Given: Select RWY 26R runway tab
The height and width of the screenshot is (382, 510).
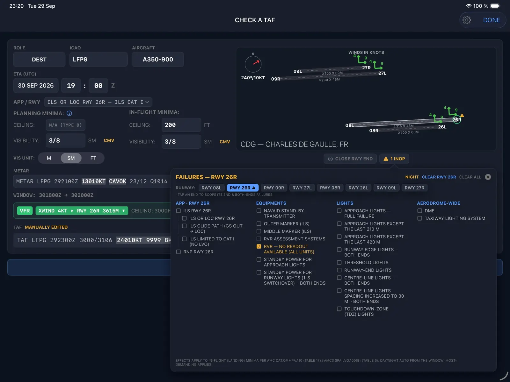Looking at the screenshot, I should coord(243,188).
